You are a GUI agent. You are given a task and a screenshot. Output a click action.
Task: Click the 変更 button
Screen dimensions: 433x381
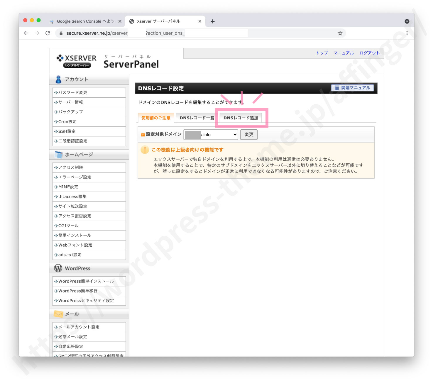(x=249, y=135)
